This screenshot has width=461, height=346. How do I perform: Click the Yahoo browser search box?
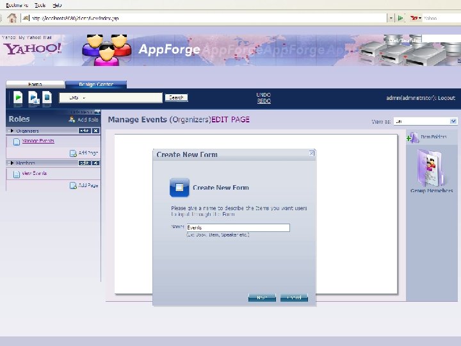pos(442,18)
